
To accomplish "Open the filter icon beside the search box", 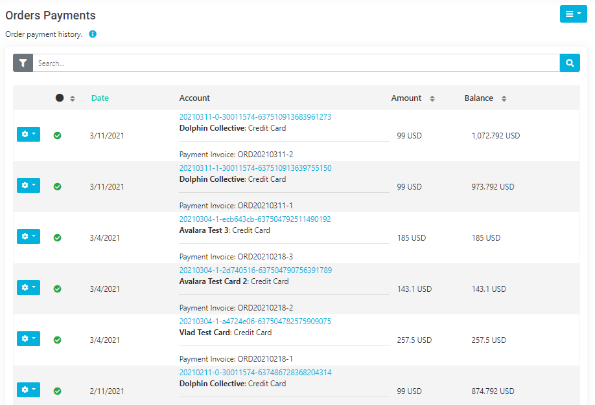I will point(23,63).
